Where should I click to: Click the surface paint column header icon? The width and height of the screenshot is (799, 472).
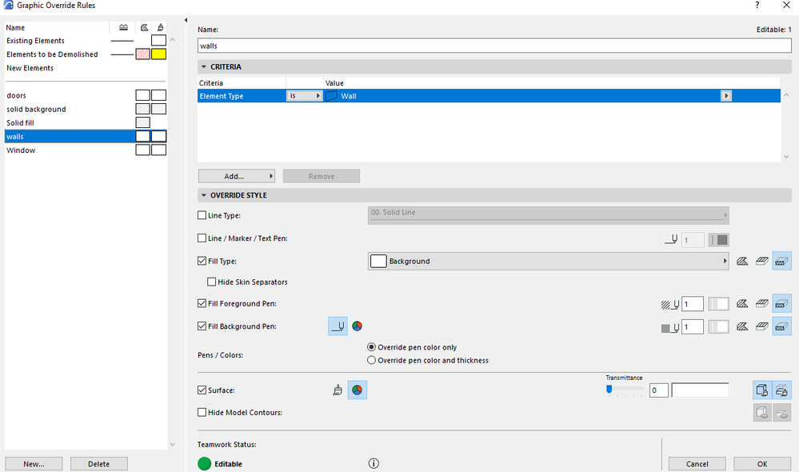(160, 27)
